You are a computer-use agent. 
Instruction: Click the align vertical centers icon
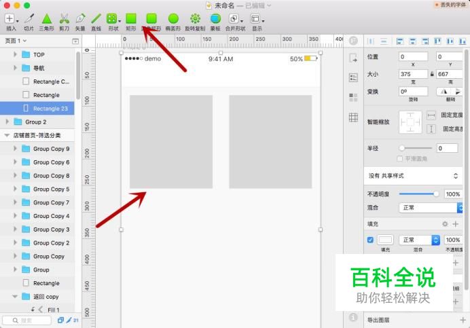(450, 41)
